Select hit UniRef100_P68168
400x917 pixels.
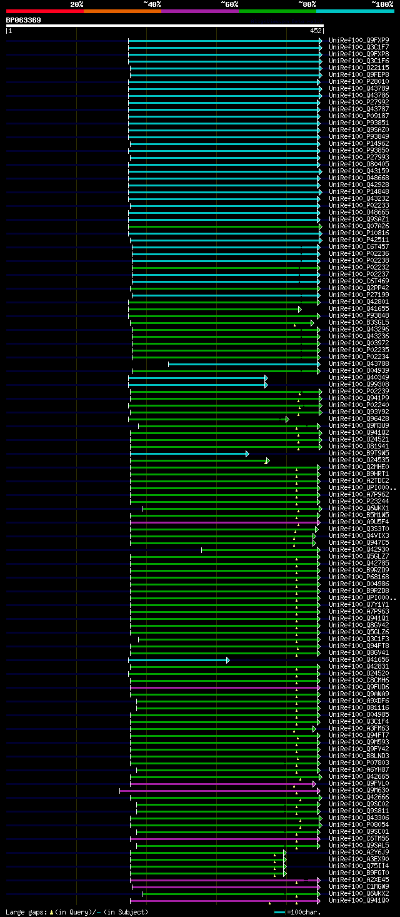[359, 577]
